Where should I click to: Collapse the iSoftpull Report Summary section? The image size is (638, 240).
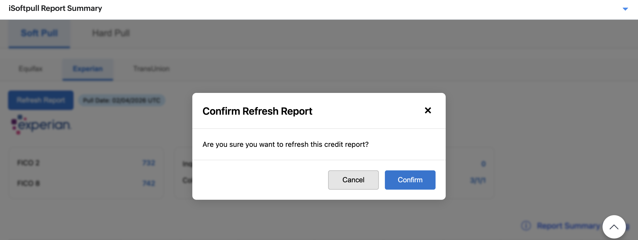click(x=625, y=9)
